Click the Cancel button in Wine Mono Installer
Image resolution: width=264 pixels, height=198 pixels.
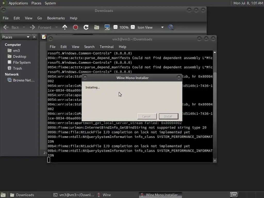(x=147, y=116)
